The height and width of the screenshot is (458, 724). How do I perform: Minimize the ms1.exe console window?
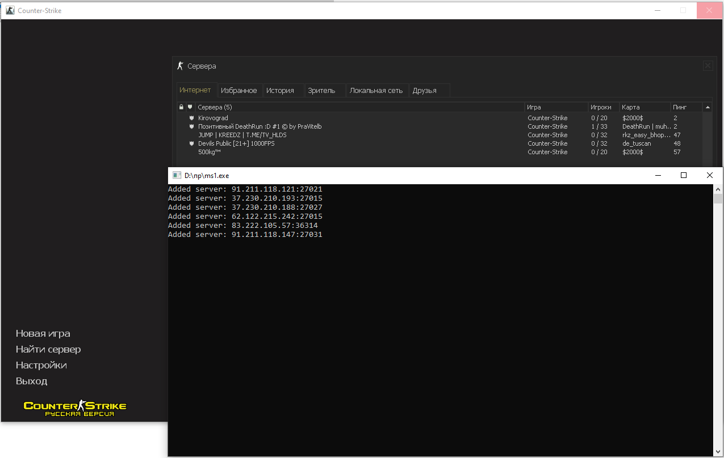[658, 175]
